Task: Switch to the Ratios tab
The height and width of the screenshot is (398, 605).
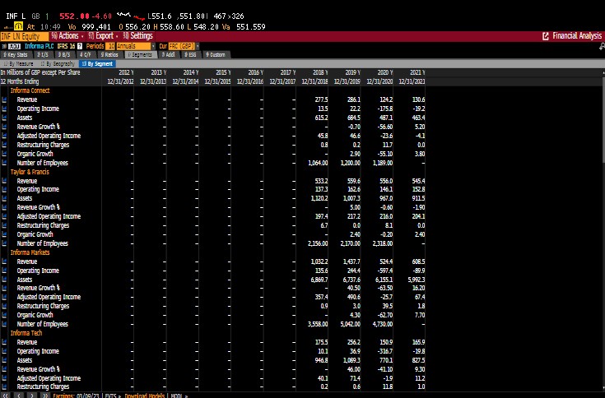Action: (x=109, y=55)
